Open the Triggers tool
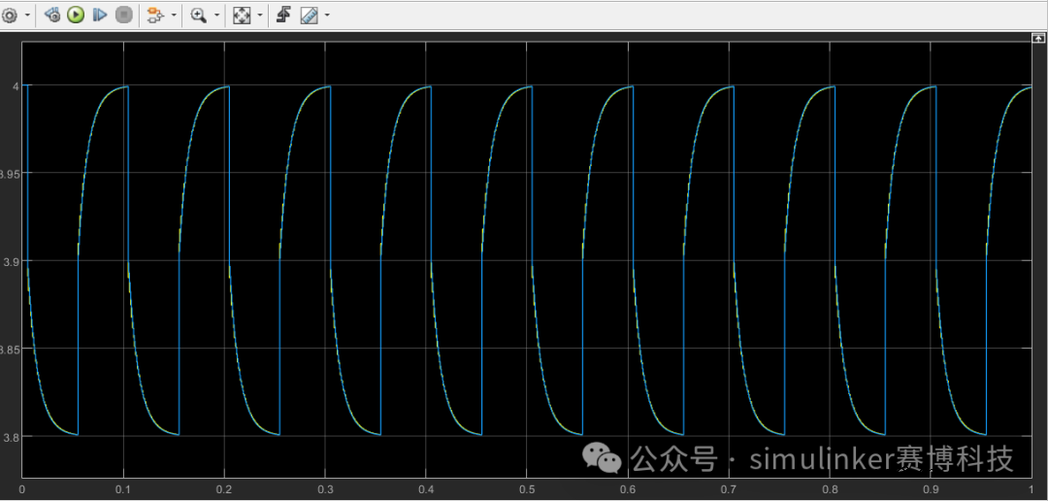Screen dimensions: 1048x501 click(284, 16)
